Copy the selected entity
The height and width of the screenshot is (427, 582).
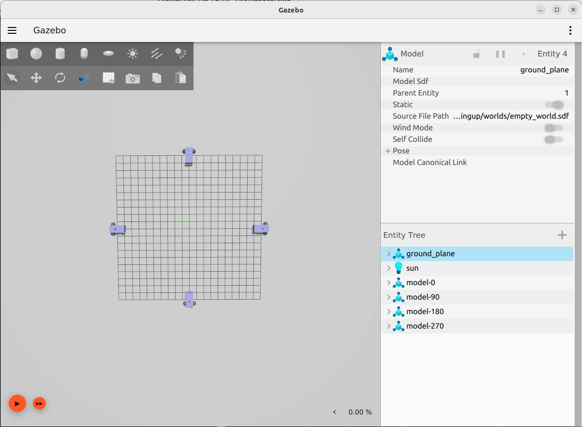point(157,78)
